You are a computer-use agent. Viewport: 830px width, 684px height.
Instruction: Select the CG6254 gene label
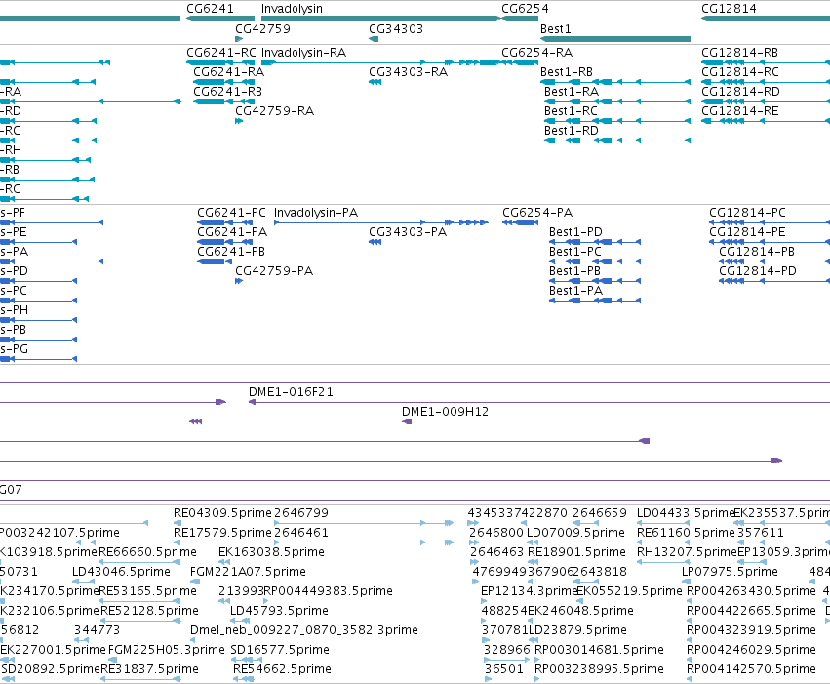point(525,9)
